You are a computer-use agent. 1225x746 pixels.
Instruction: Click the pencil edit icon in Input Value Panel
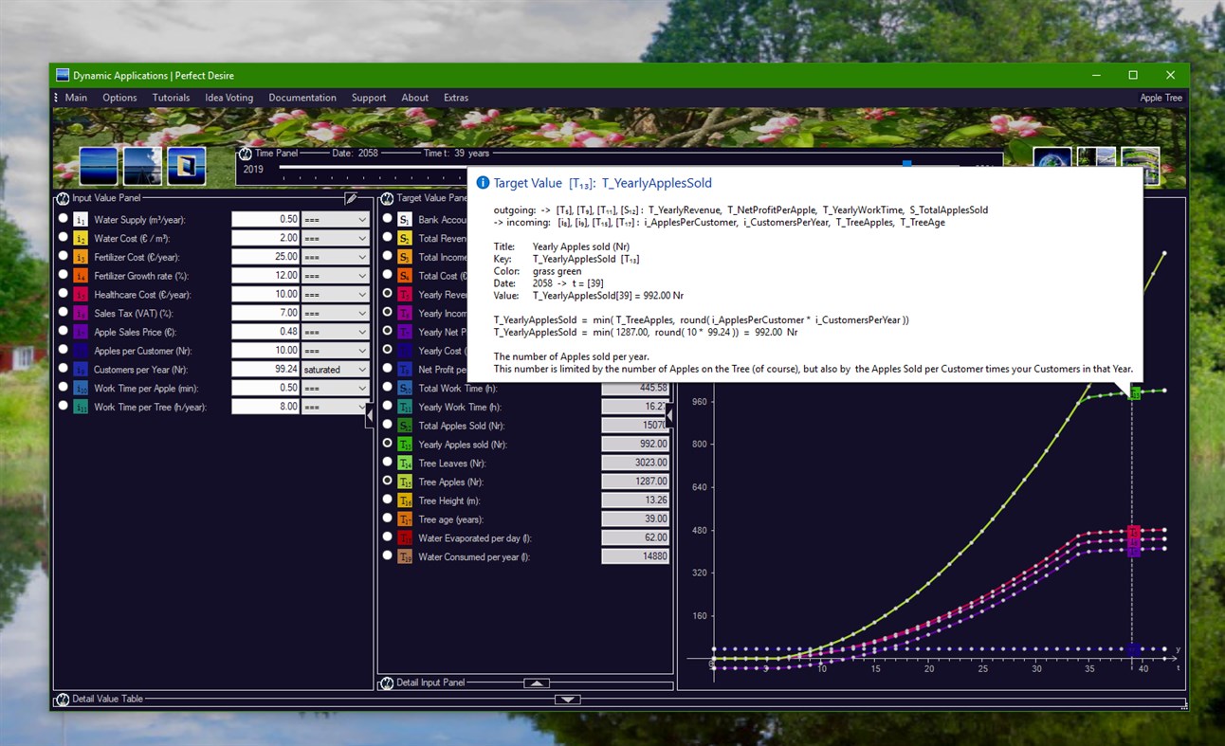[x=351, y=198]
